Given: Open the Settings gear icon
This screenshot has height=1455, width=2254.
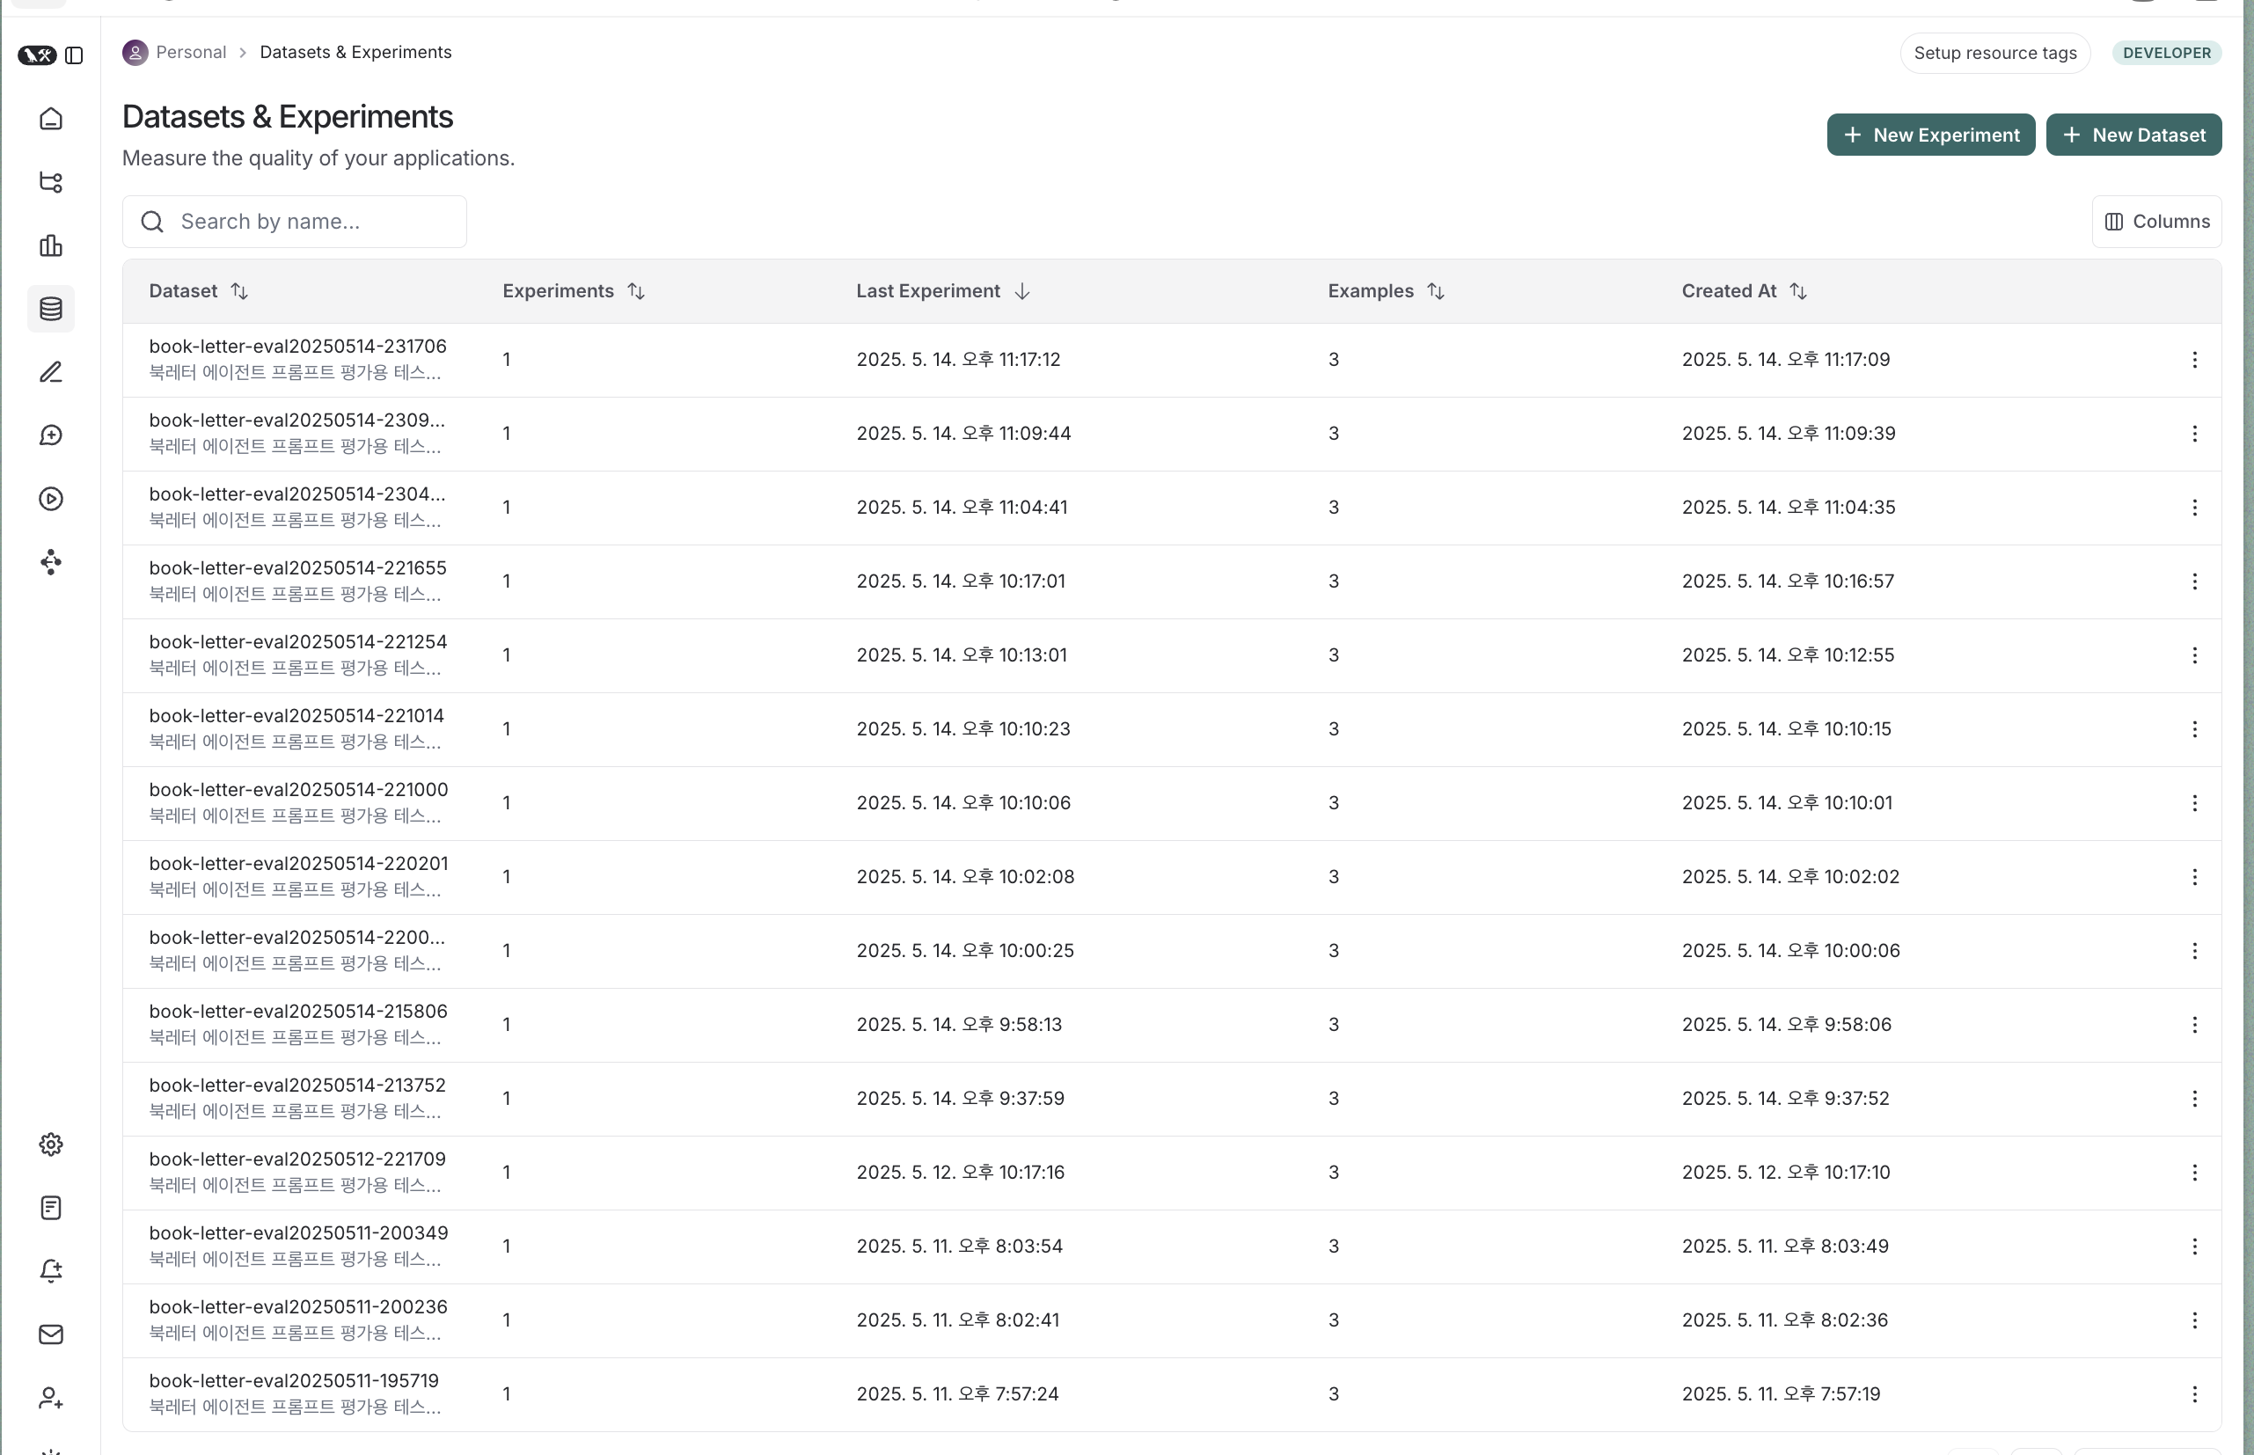Looking at the screenshot, I should pos(51,1144).
